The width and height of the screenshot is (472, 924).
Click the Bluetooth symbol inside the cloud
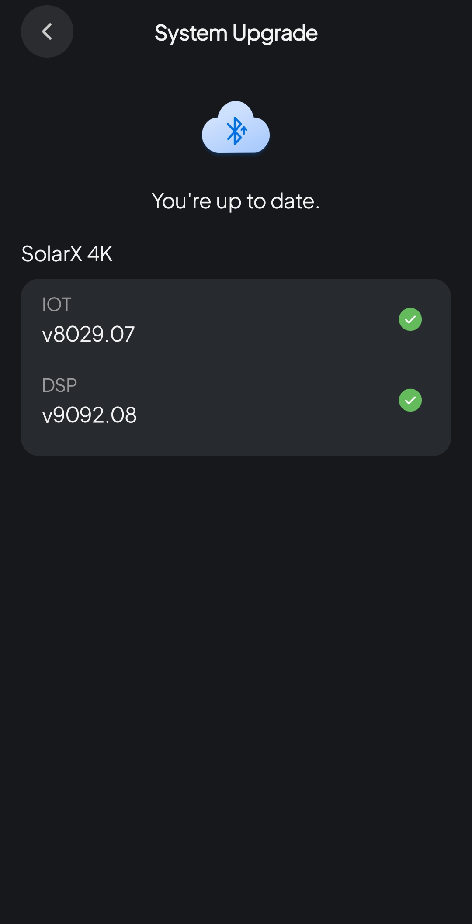[235, 131]
